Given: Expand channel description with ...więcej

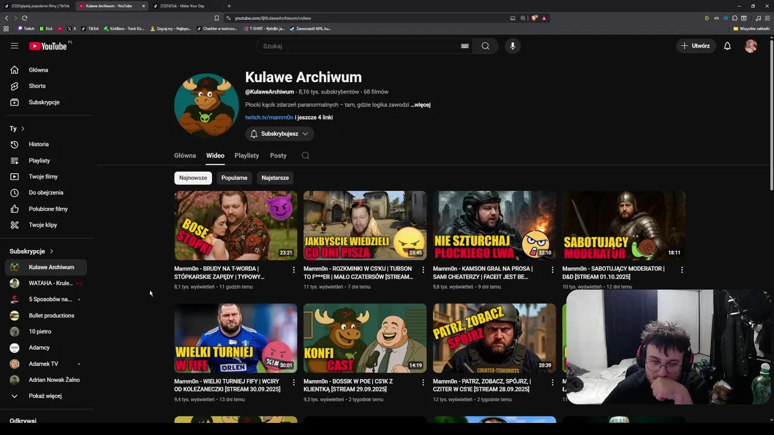Looking at the screenshot, I should [x=420, y=105].
